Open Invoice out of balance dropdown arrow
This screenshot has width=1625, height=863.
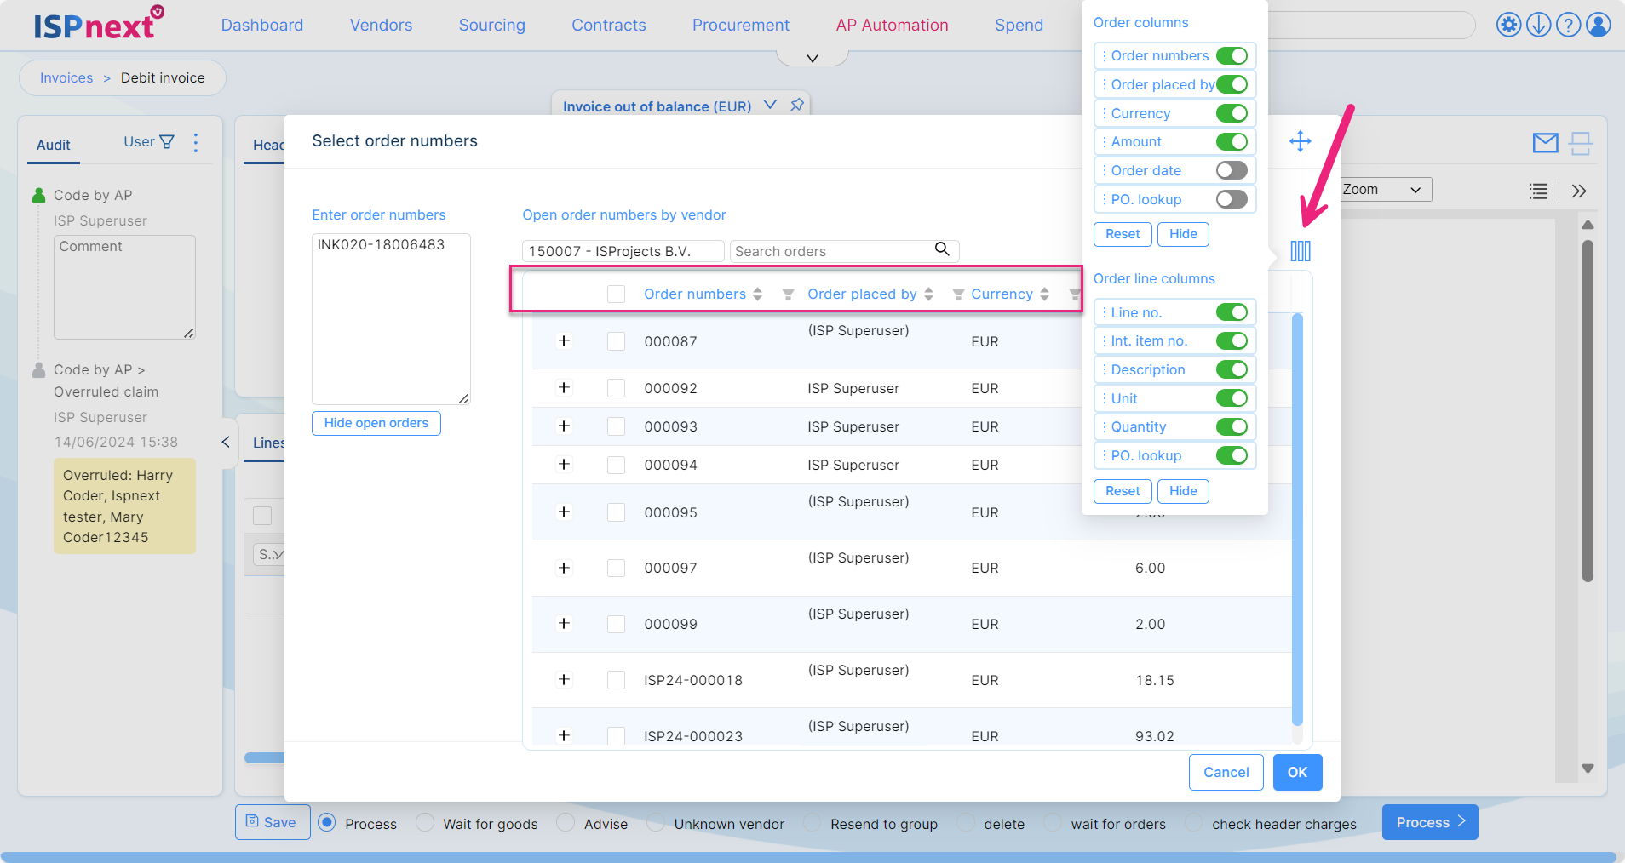(x=770, y=105)
